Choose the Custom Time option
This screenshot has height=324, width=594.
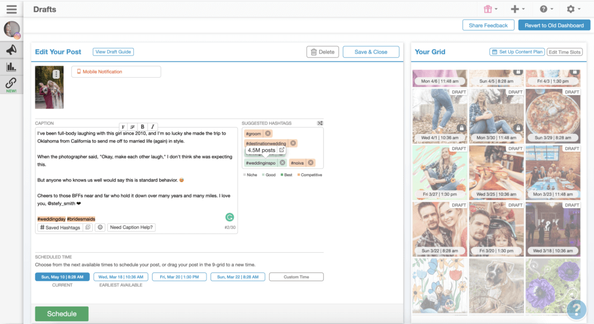tap(296, 276)
